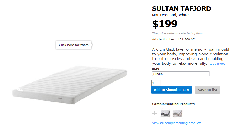The image size is (229, 129).
Task: Click the $199 price text
Action: tap(165, 24)
